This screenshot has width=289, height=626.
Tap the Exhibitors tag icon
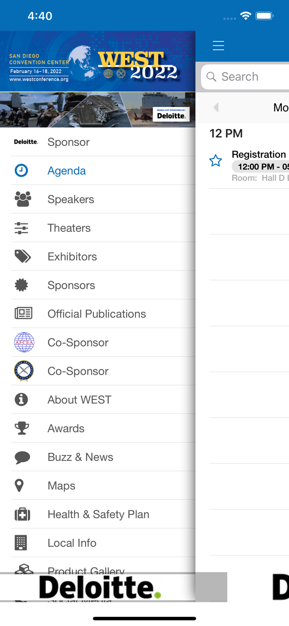(23, 257)
